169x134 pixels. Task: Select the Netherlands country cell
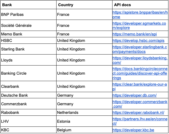[x=84, y=113]
